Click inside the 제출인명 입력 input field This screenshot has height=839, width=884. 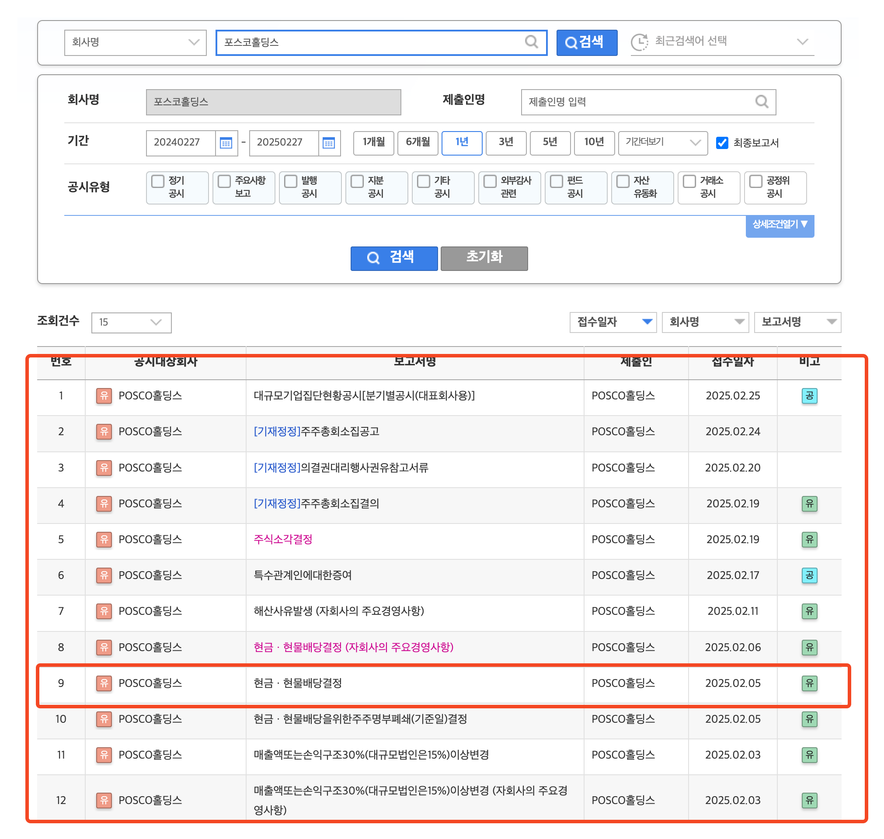tap(626, 102)
